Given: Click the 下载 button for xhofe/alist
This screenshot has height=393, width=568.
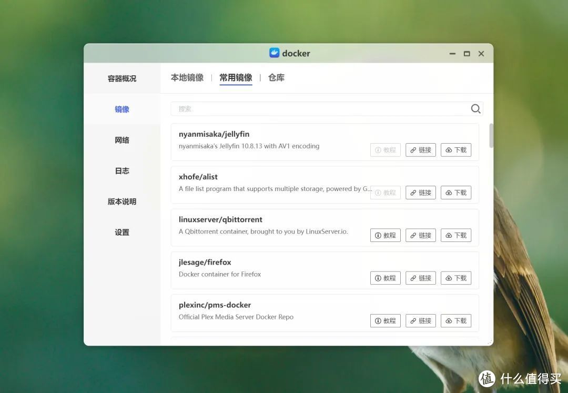Looking at the screenshot, I should (x=455, y=192).
